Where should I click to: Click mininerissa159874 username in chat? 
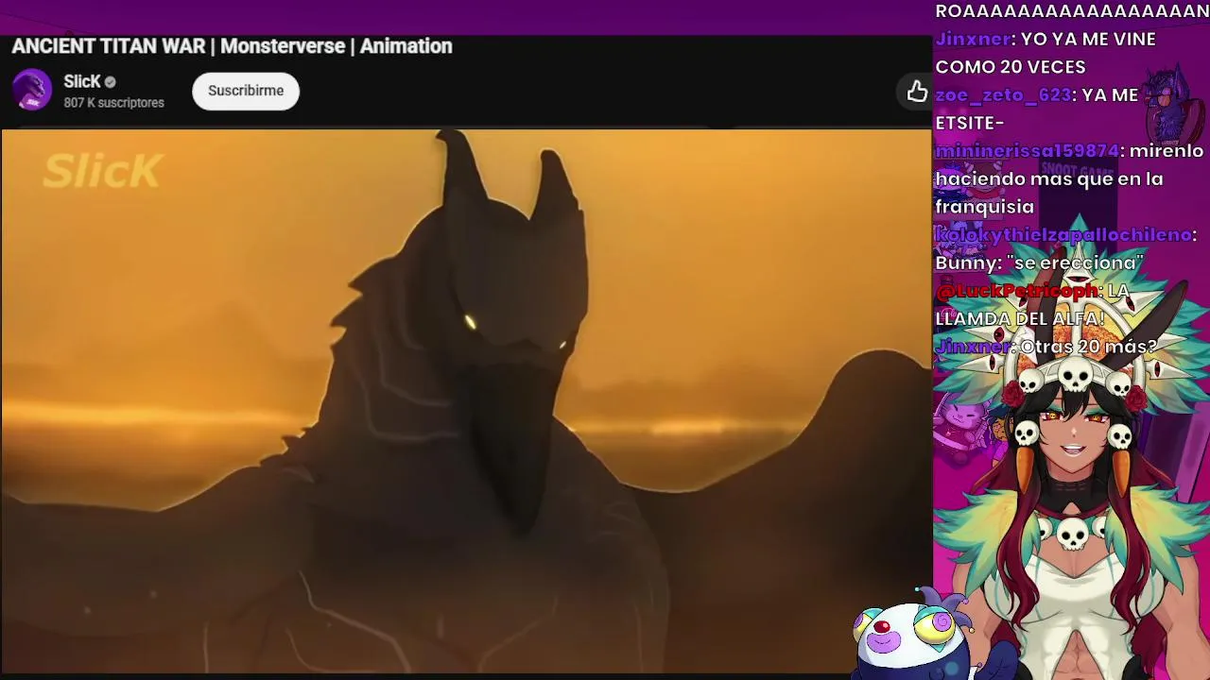click(1027, 150)
